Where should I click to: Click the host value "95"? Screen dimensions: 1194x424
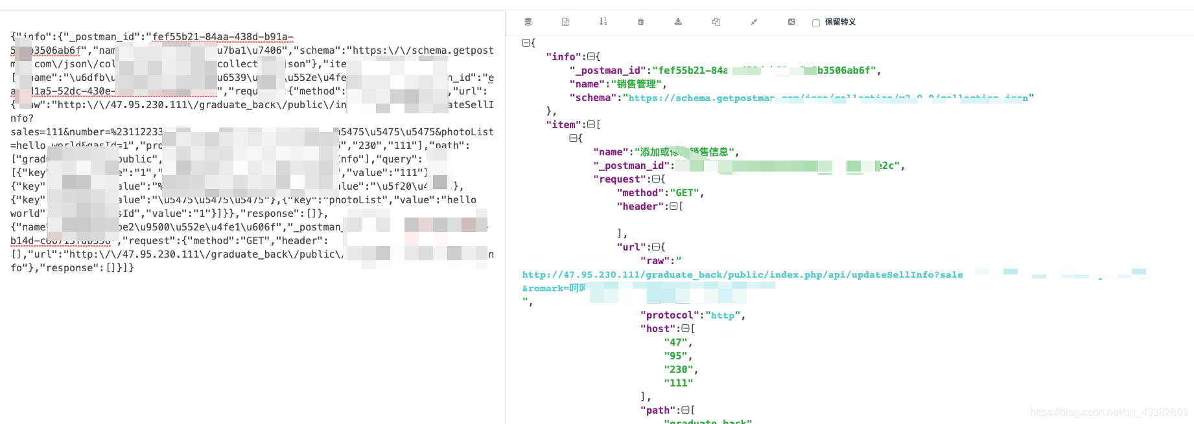[x=675, y=356]
